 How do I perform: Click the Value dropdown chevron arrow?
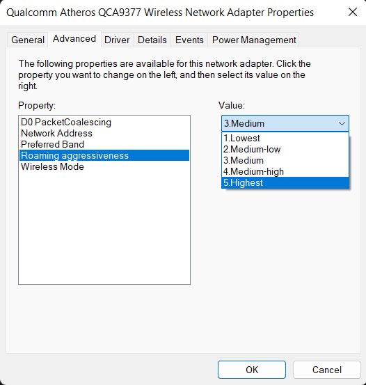point(342,123)
